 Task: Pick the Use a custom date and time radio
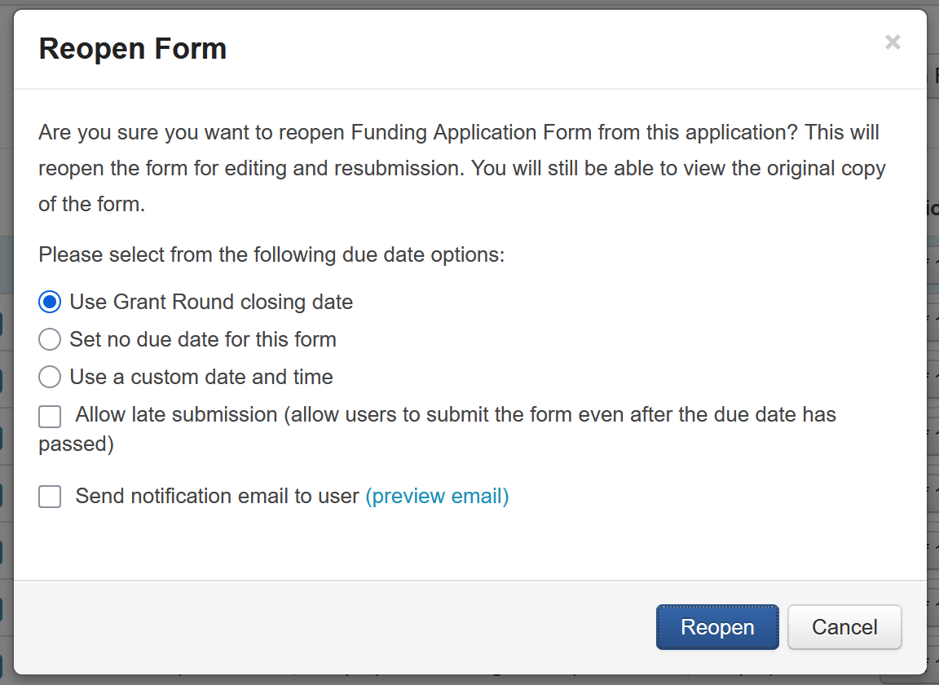[x=50, y=377]
